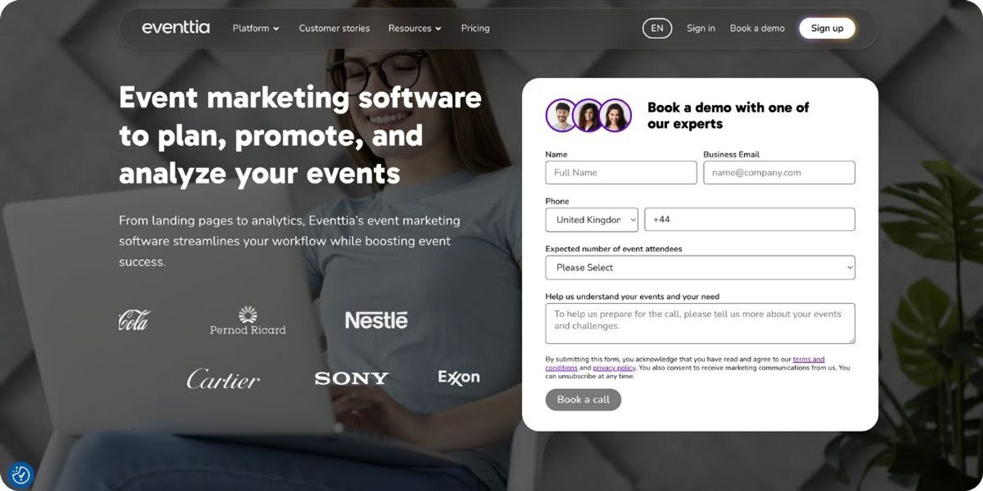Click the Sign up button

(827, 28)
